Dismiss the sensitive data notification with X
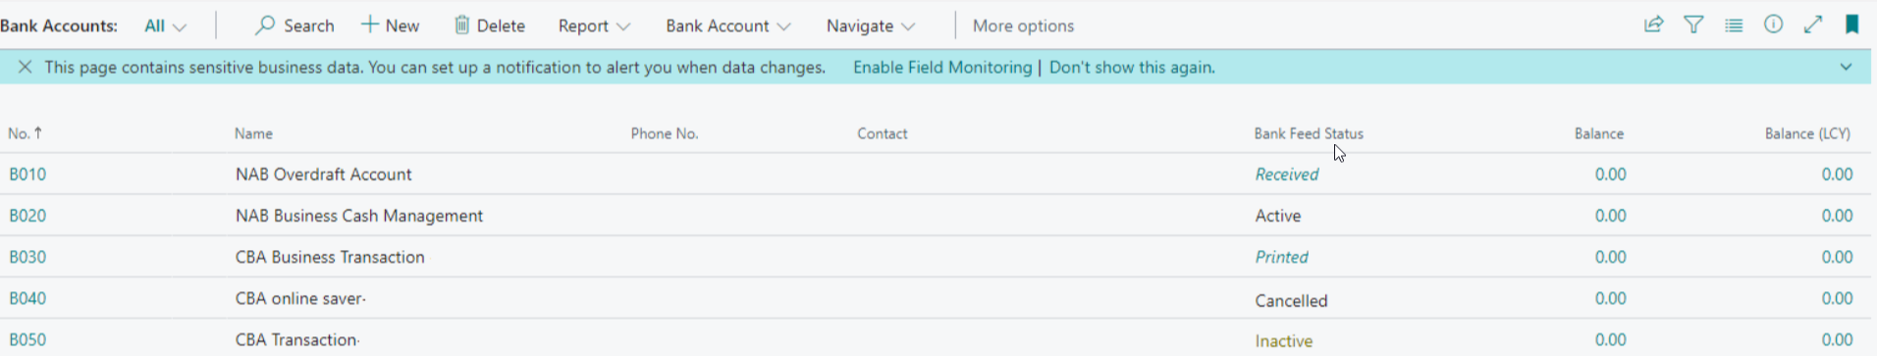This screenshot has width=1877, height=356. (26, 67)
